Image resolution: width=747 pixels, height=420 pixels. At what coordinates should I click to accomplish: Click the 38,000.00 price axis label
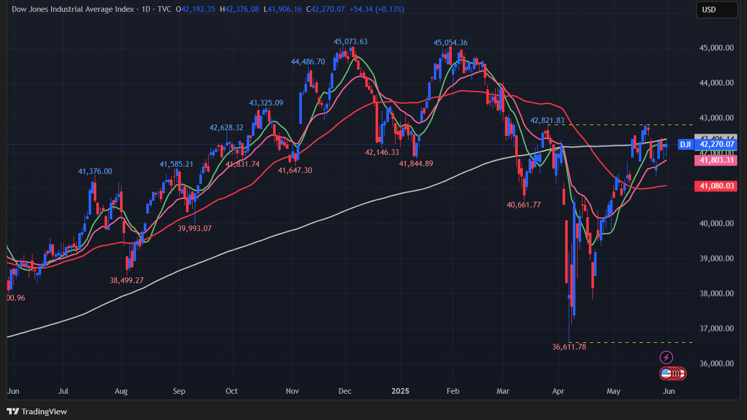click(716, 293)
